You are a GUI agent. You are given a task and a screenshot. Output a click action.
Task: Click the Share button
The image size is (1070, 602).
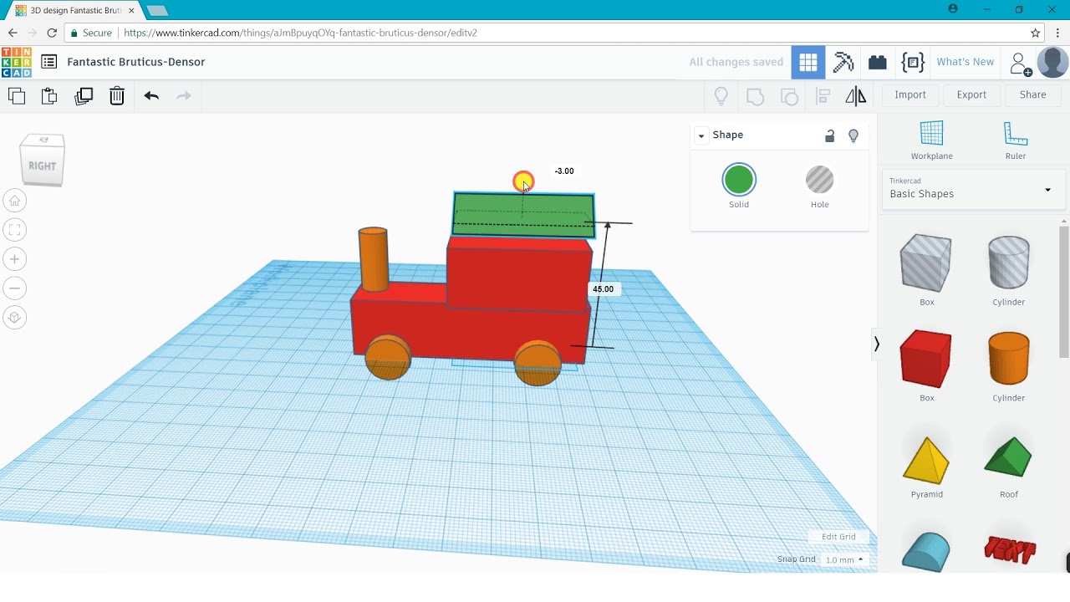(x=1032, y=95)
